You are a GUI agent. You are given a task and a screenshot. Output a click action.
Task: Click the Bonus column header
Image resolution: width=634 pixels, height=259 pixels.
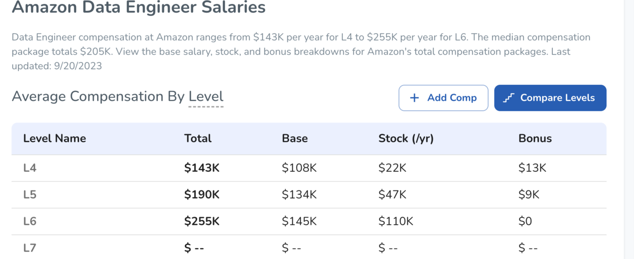535,139
